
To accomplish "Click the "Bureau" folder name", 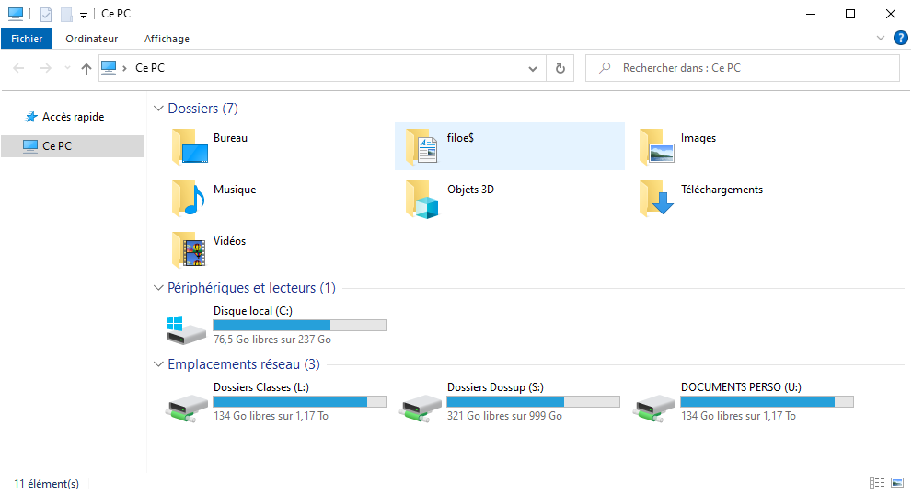I will click(230, 138).
